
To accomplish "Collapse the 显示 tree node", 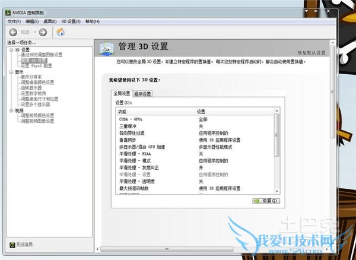I will pos(11,72).
